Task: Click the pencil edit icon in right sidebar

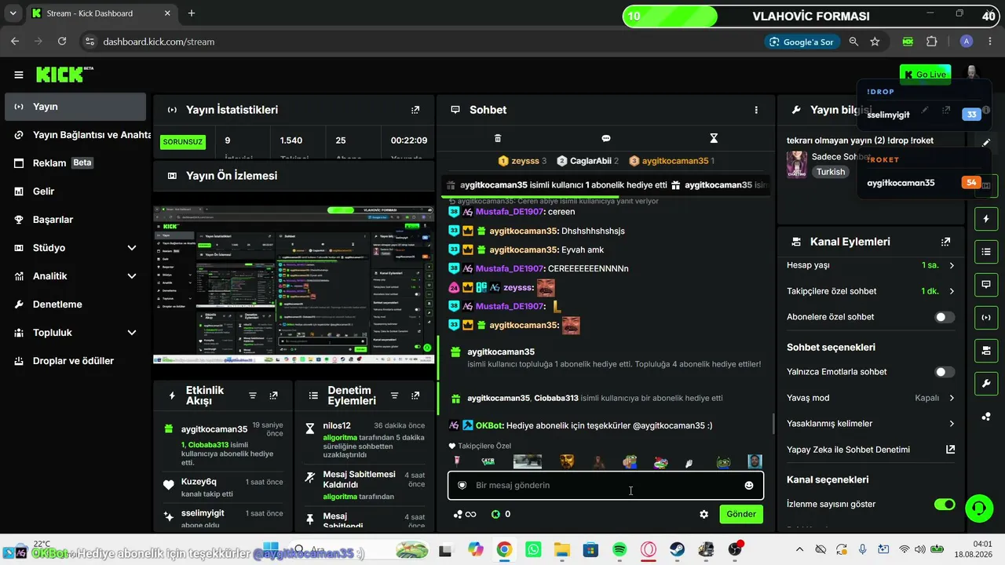Action: [986, 143]
